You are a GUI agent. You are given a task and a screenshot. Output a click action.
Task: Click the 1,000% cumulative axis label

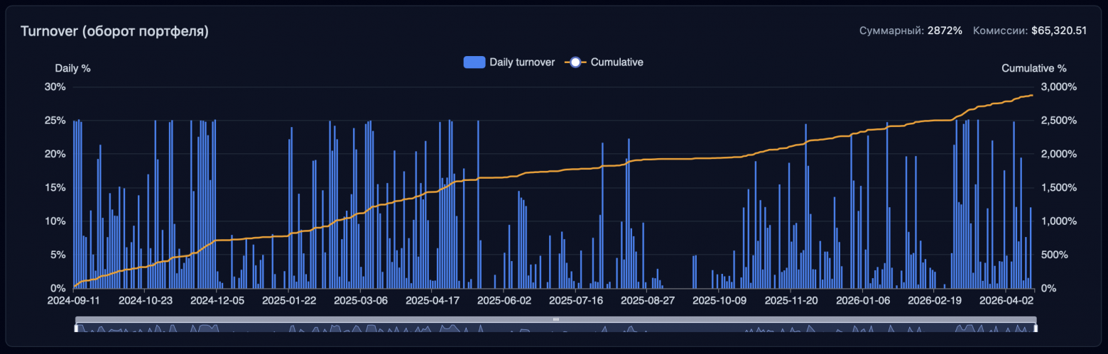[1059, 221]
